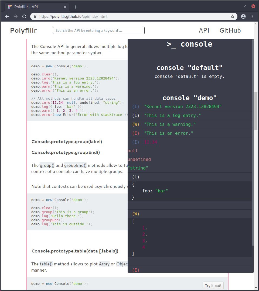
Task: Go back with the browser back arrow
Action: click(x=7, y=16)
